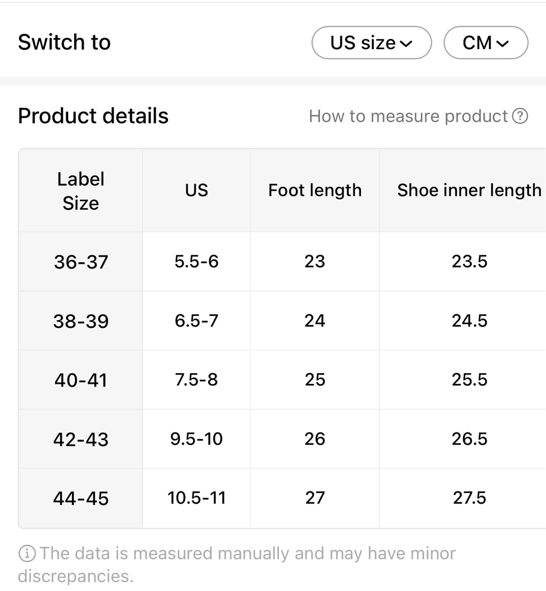This screenshot has height=591, width=546.
Task: Click the Product details heading
Action: (93, 116)
